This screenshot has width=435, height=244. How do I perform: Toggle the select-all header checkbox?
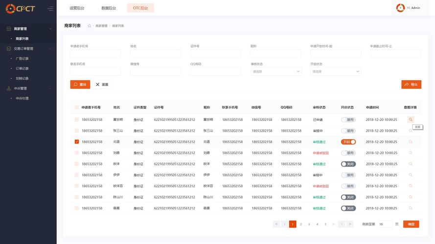click(x=77, y=107)
